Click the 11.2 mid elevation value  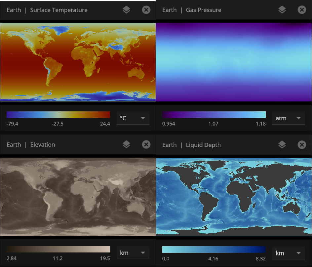pos(58,258)
